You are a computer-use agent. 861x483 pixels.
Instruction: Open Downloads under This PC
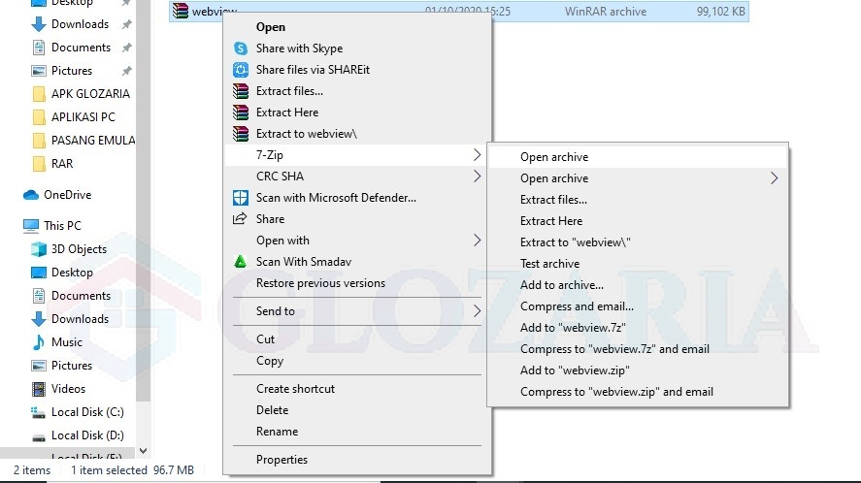(x=81, y=319)
